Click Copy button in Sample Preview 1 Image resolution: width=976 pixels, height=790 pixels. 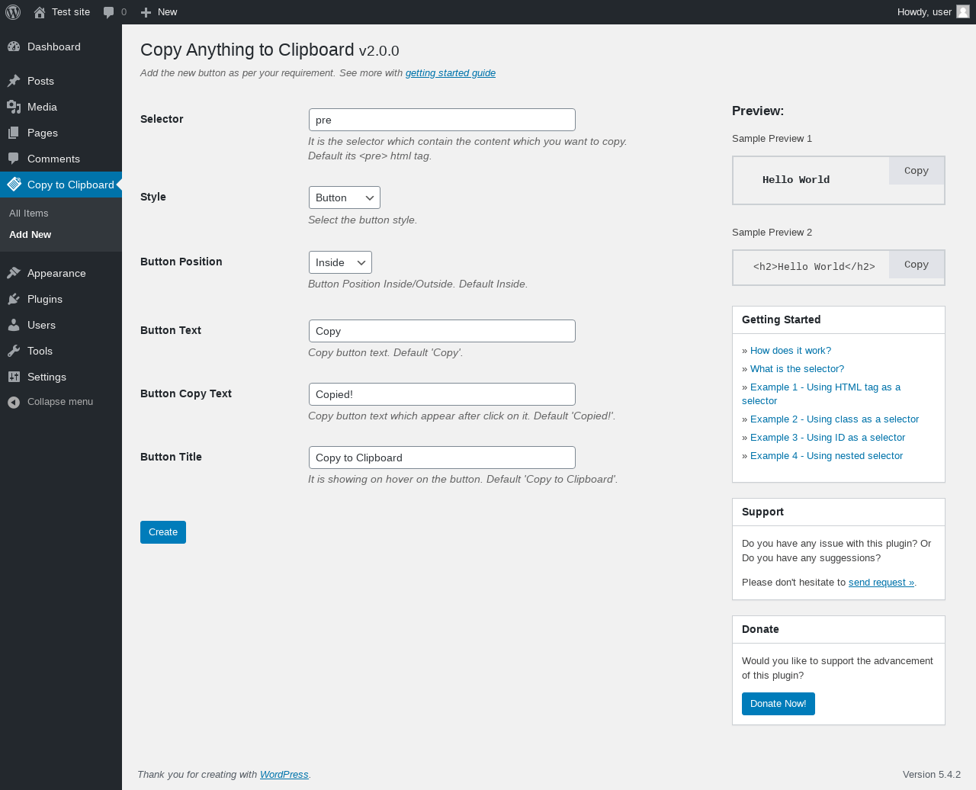click(x=917, y=171)
